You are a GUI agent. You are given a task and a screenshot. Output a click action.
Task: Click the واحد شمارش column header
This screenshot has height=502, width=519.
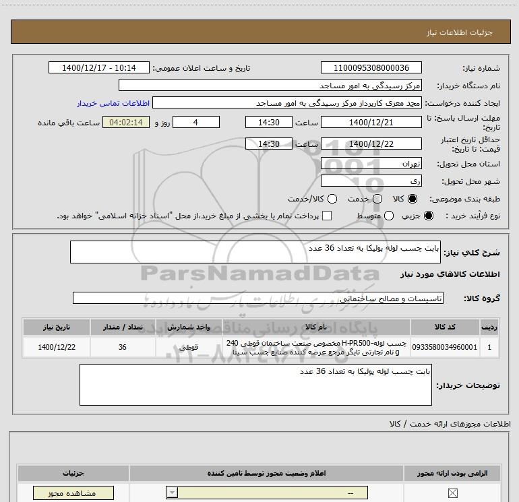coord(189,327)
